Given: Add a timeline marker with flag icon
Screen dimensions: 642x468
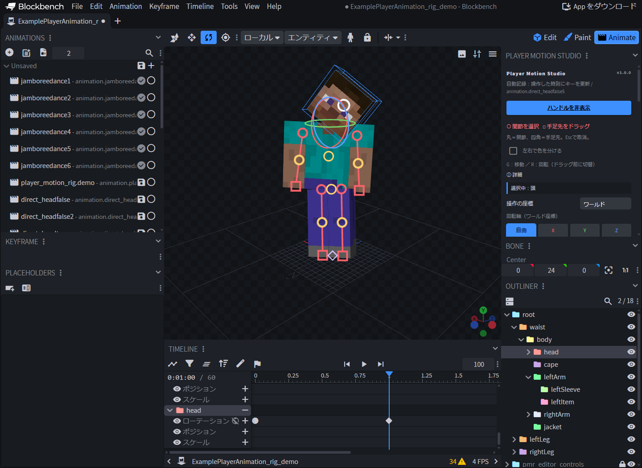Looking at the screenshot, I should 257,364.
